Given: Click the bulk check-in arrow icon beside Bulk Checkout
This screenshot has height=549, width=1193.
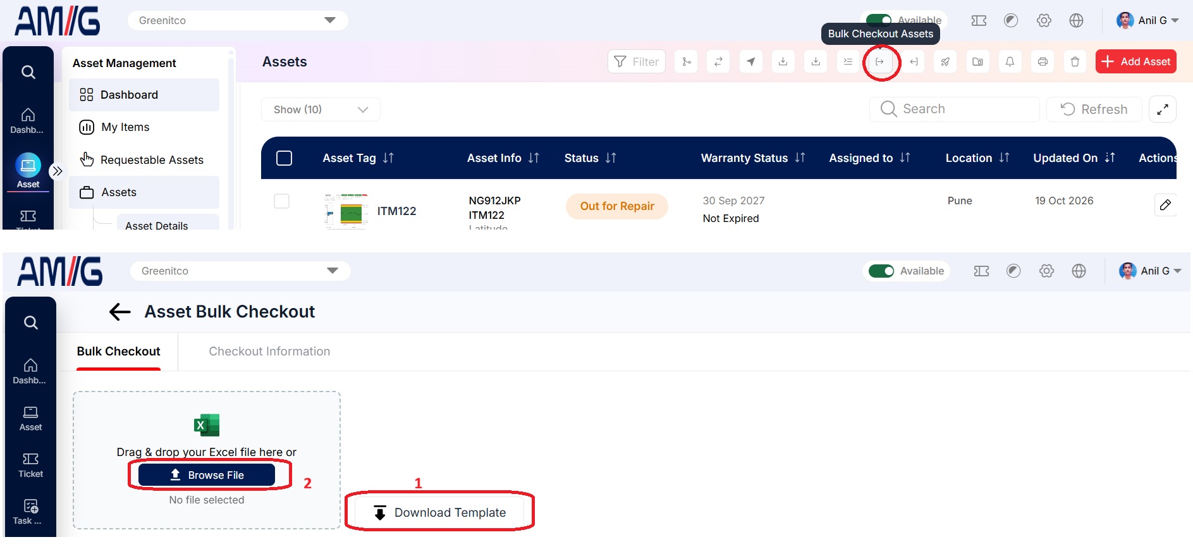Looking at the screenshot, I should (914, 61).
